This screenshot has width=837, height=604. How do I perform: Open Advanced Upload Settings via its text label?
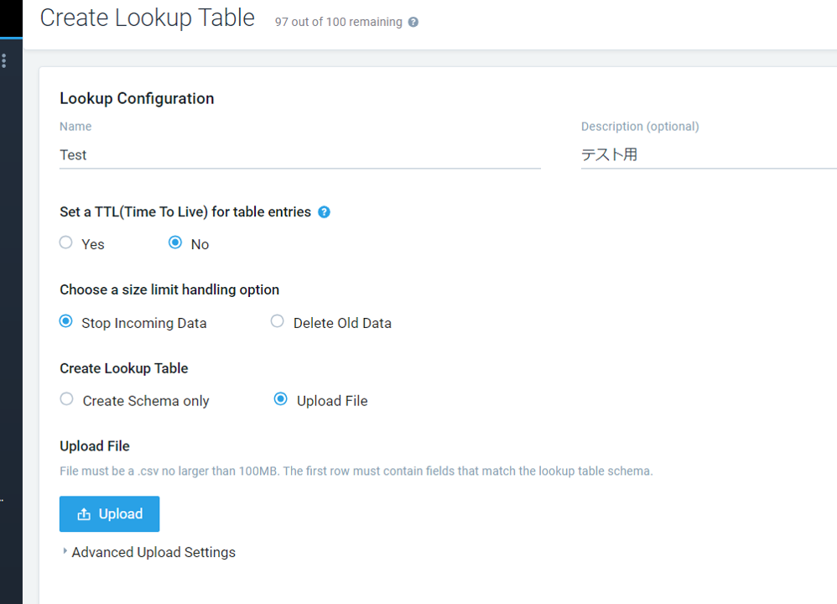153,552
